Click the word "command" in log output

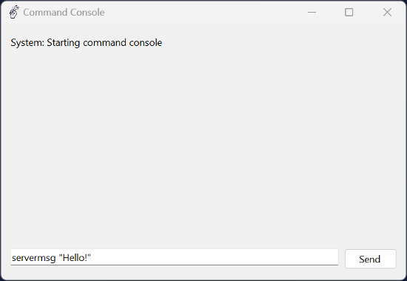pyautogui.click(x=104, y=43)
